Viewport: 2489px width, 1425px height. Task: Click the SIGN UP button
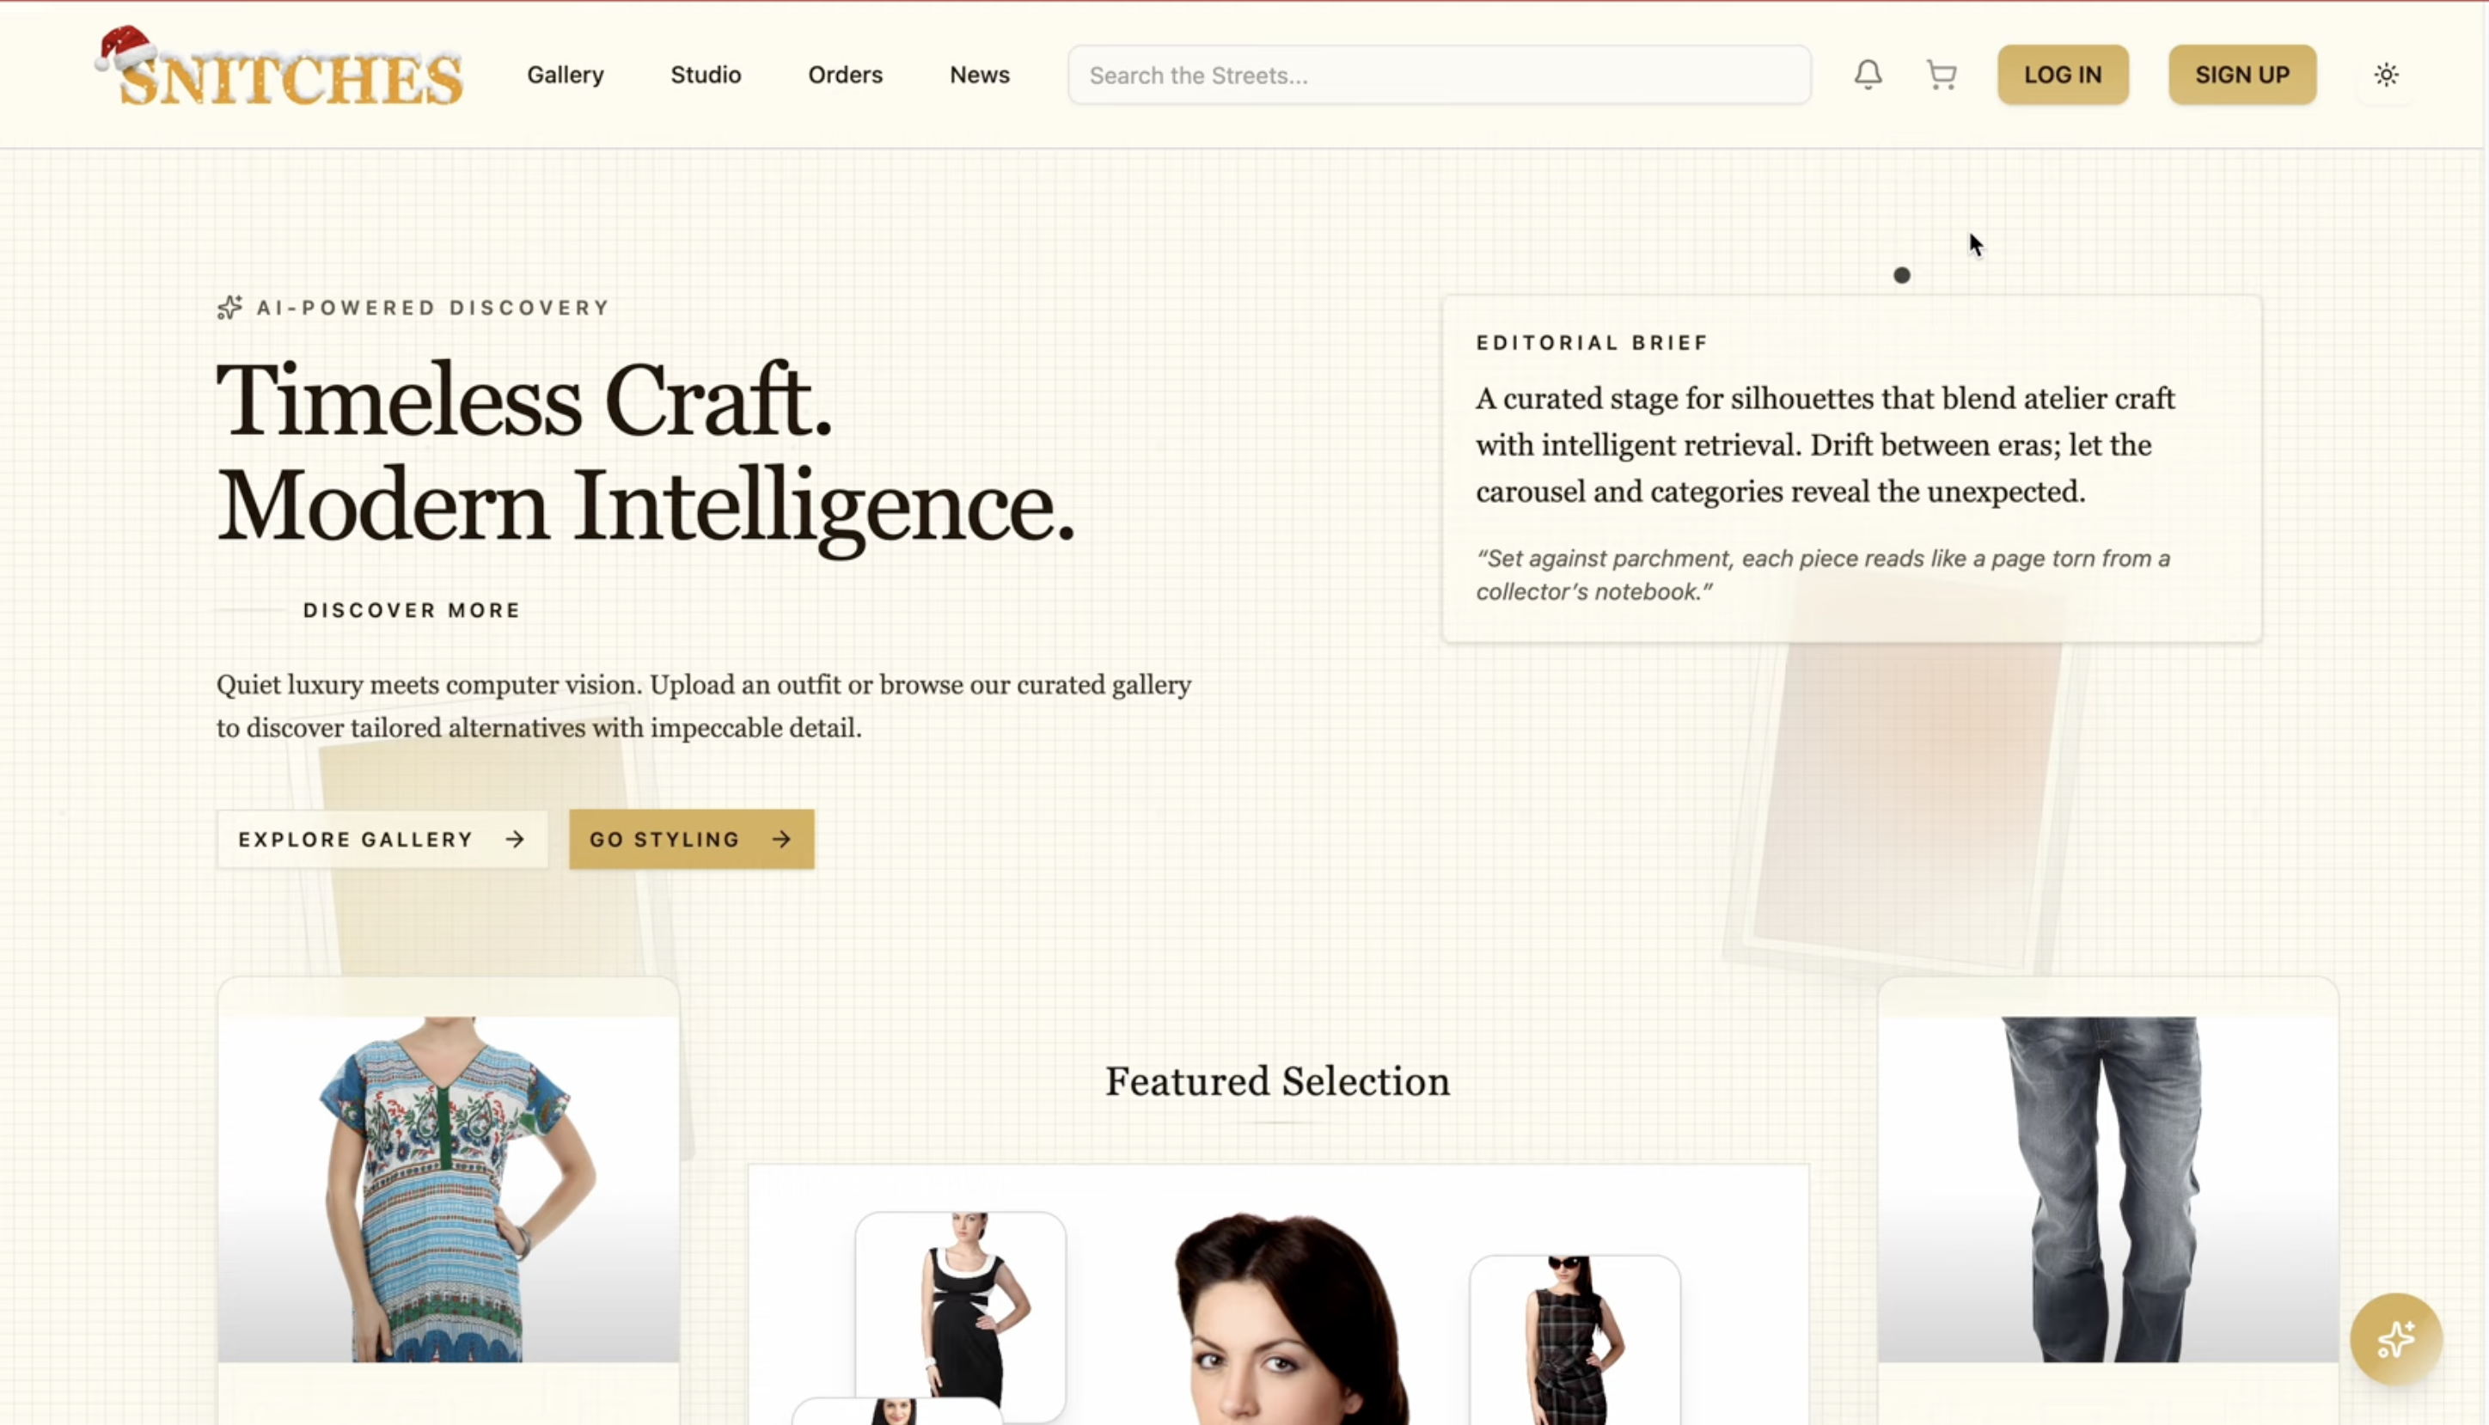2241,75
